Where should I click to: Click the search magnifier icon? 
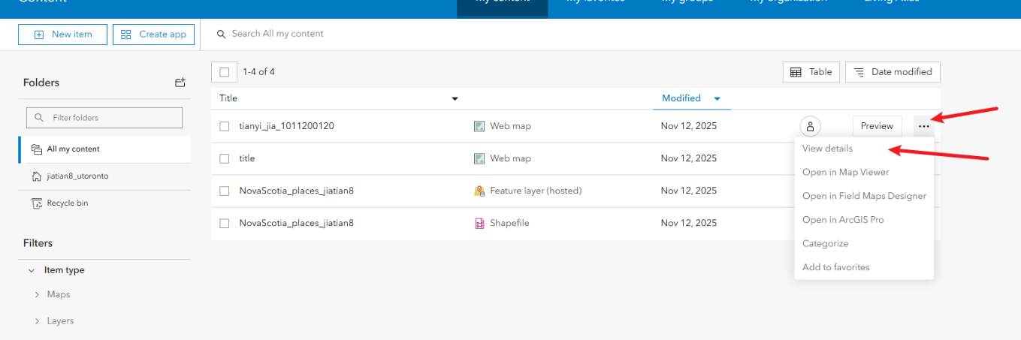[x=222, y=34]
